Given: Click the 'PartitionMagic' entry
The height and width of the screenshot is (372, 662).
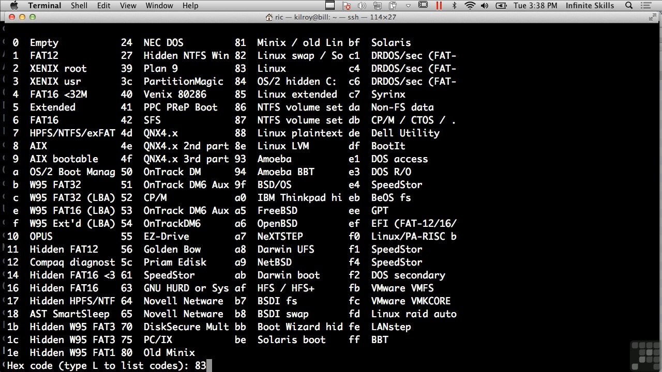Looking at the screenshot, I should click(183, 82).
